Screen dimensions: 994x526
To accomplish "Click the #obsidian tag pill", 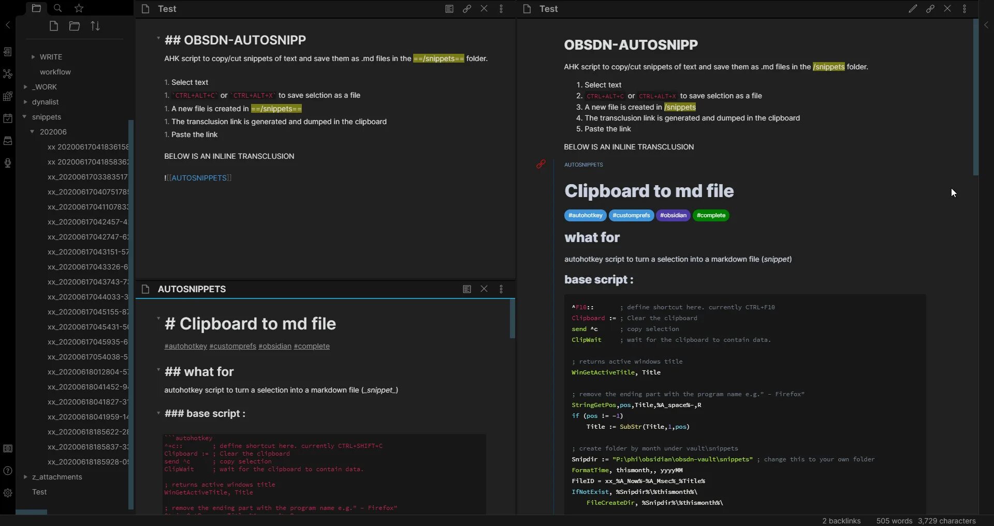I will (x=673, y=215).
